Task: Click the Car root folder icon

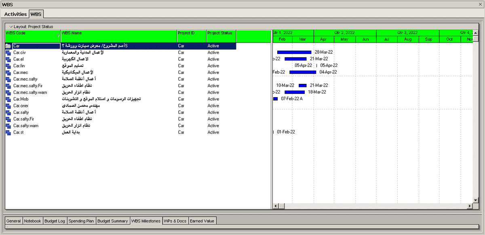Action: click(8, 46)
